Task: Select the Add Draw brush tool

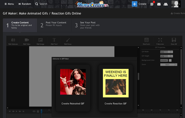Action: coord(68,41)
